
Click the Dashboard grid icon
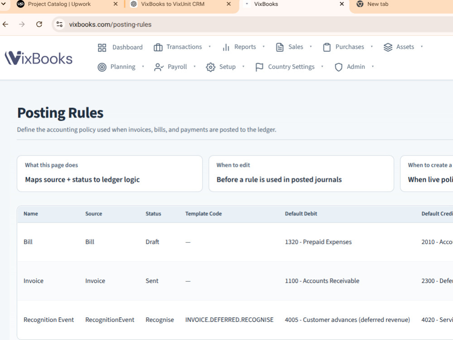pos(102,48)
